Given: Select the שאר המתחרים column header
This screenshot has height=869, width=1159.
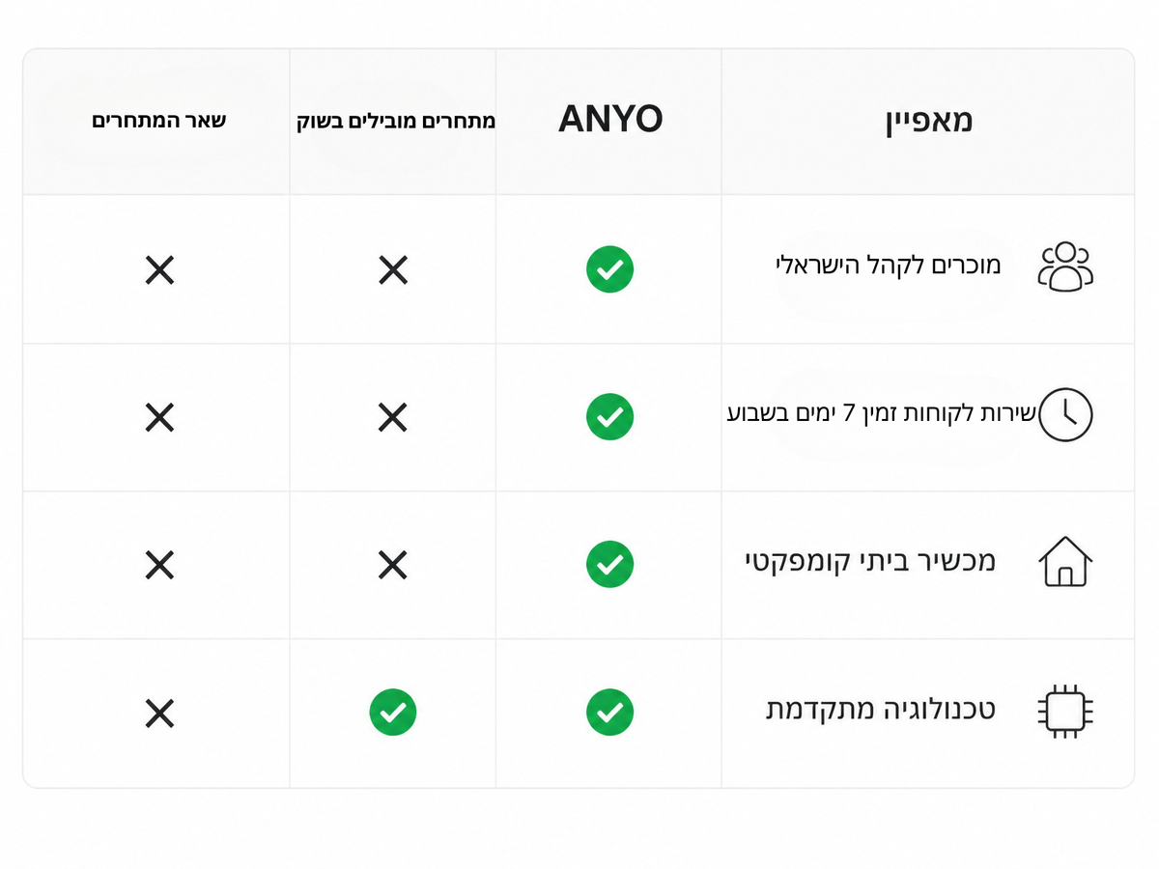Looking at the screenshot, I should tap(158, 121).
